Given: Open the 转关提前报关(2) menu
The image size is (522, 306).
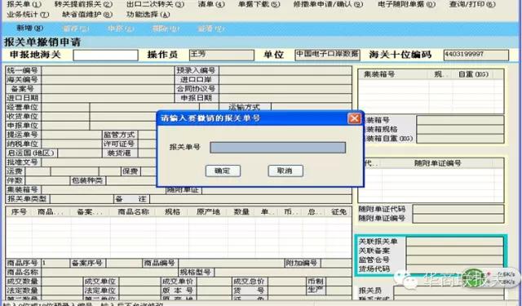Looking at the screenshot, I should pos(83,4).
